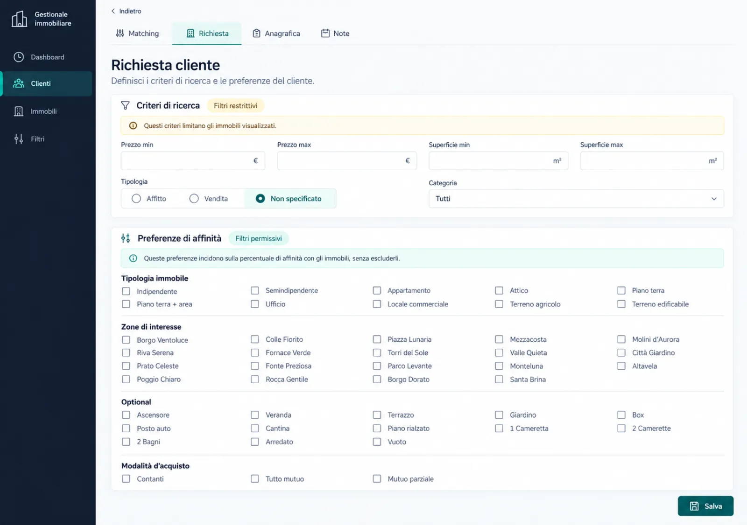
Task: Open the Categoria dropdown showing Tutti
Action: (576, 199)
